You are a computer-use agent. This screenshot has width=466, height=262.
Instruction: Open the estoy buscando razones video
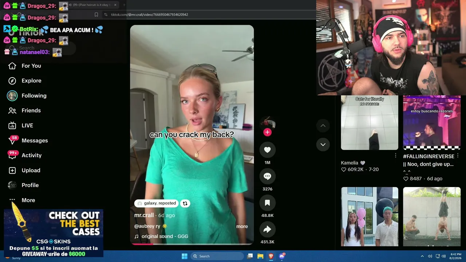click(x=432, y=123)
